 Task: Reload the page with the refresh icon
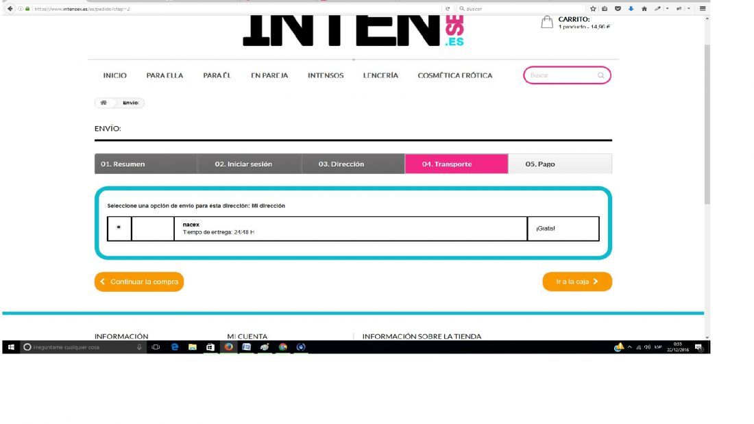pos(448,9)
